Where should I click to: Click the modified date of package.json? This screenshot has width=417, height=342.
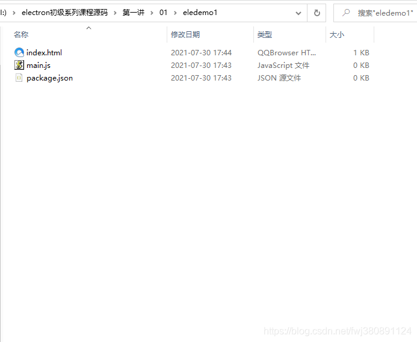coord(201,78)
